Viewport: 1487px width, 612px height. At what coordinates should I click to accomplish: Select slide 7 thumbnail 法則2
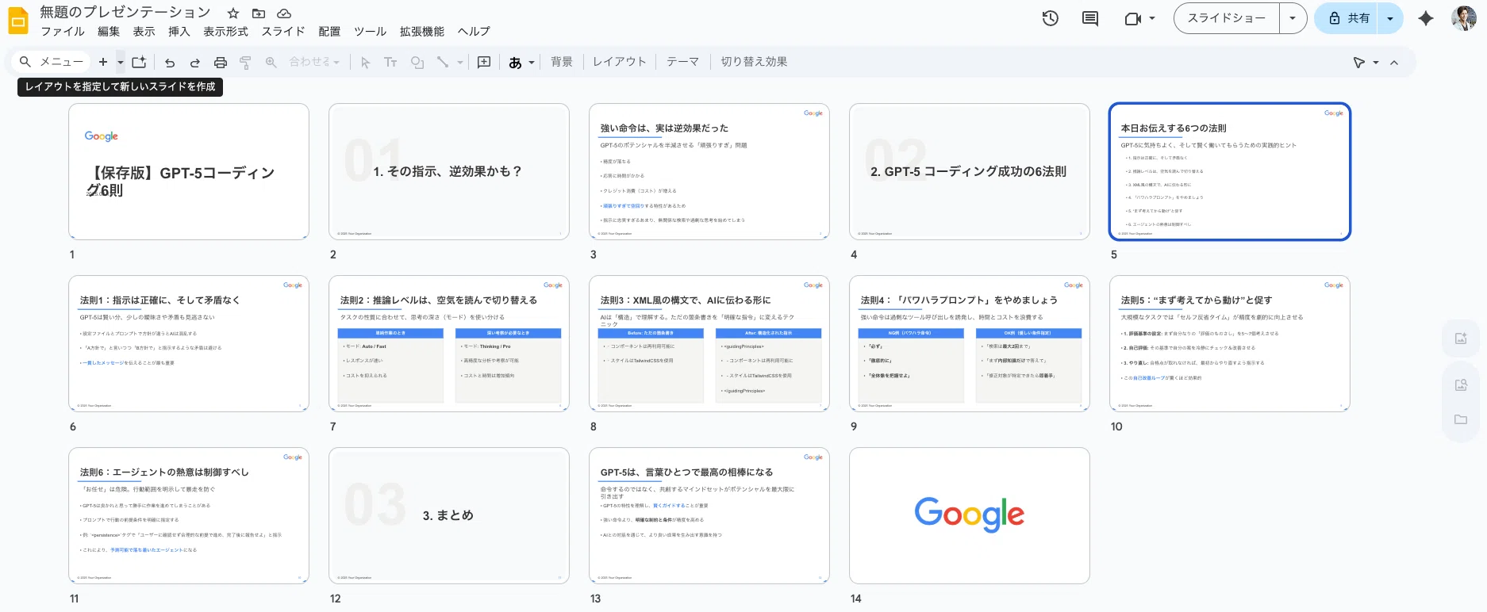(x=449, y=343)
